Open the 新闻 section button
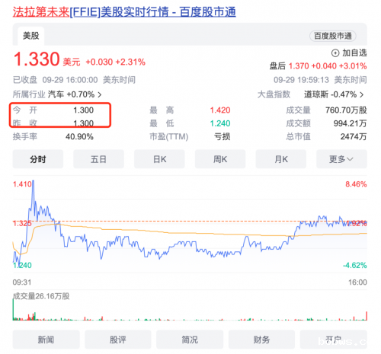This screenshot has height=354, width=381. coord(46,340)
